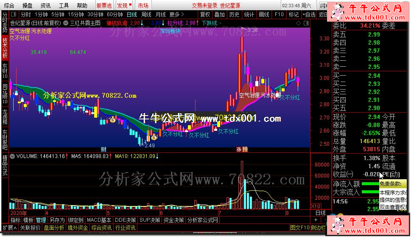Open VOLUME indicator dropdown arrow
This screenshot has height=237, width=411.
[12, 156]
